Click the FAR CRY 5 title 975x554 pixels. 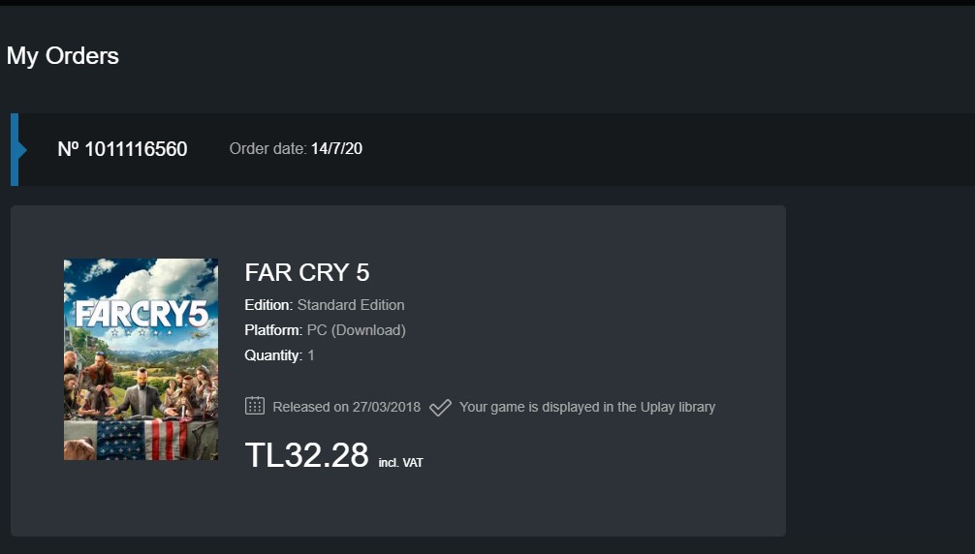pos(307,273)
